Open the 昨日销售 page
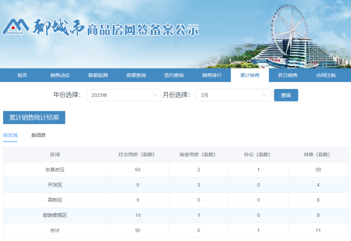The image size is (351, 241). coord(288,75)
